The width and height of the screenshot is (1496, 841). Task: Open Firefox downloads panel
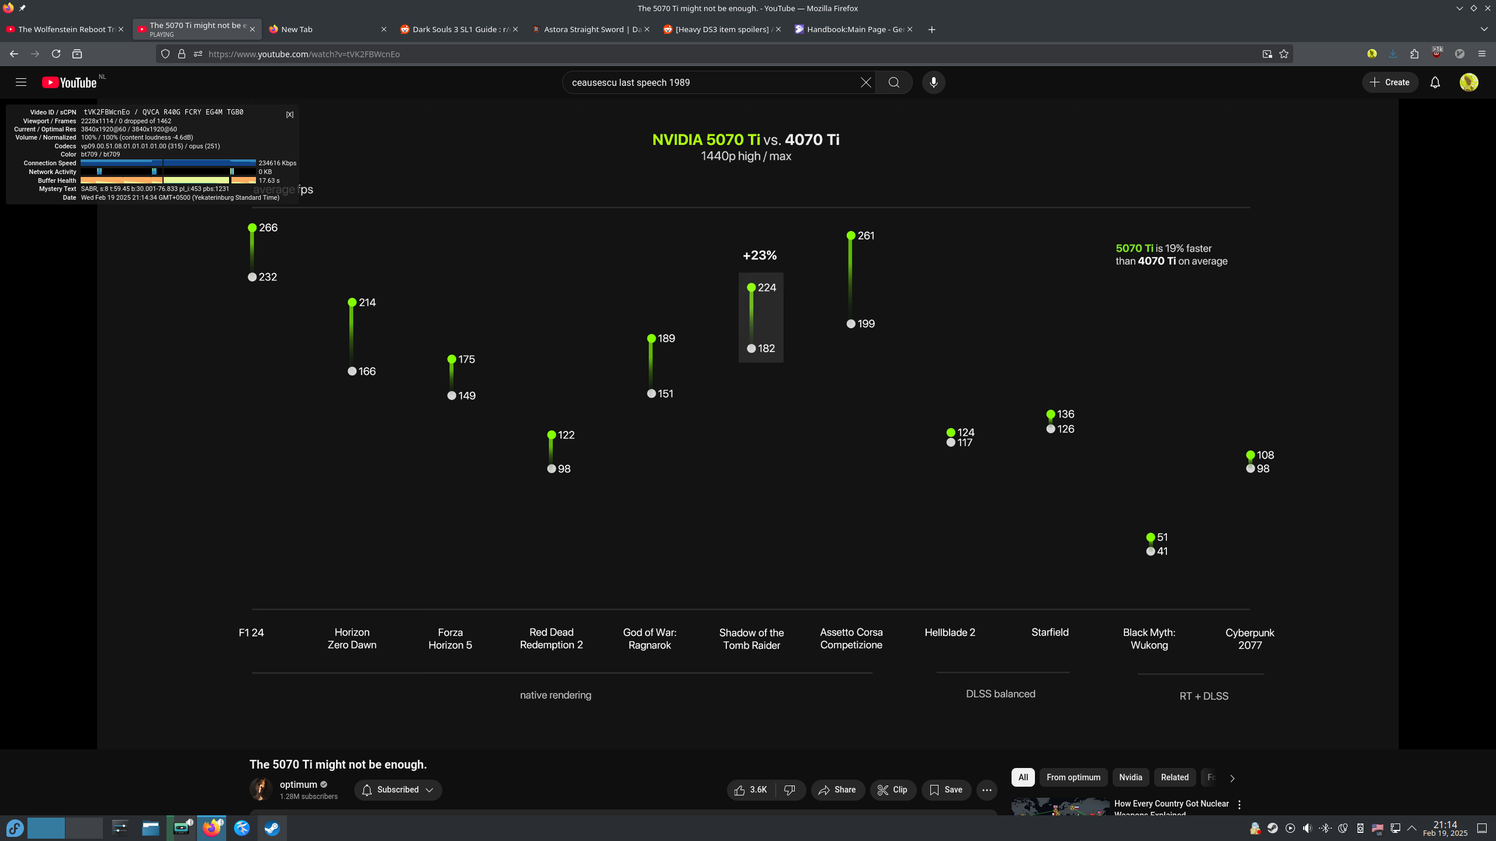point(1393,54)
